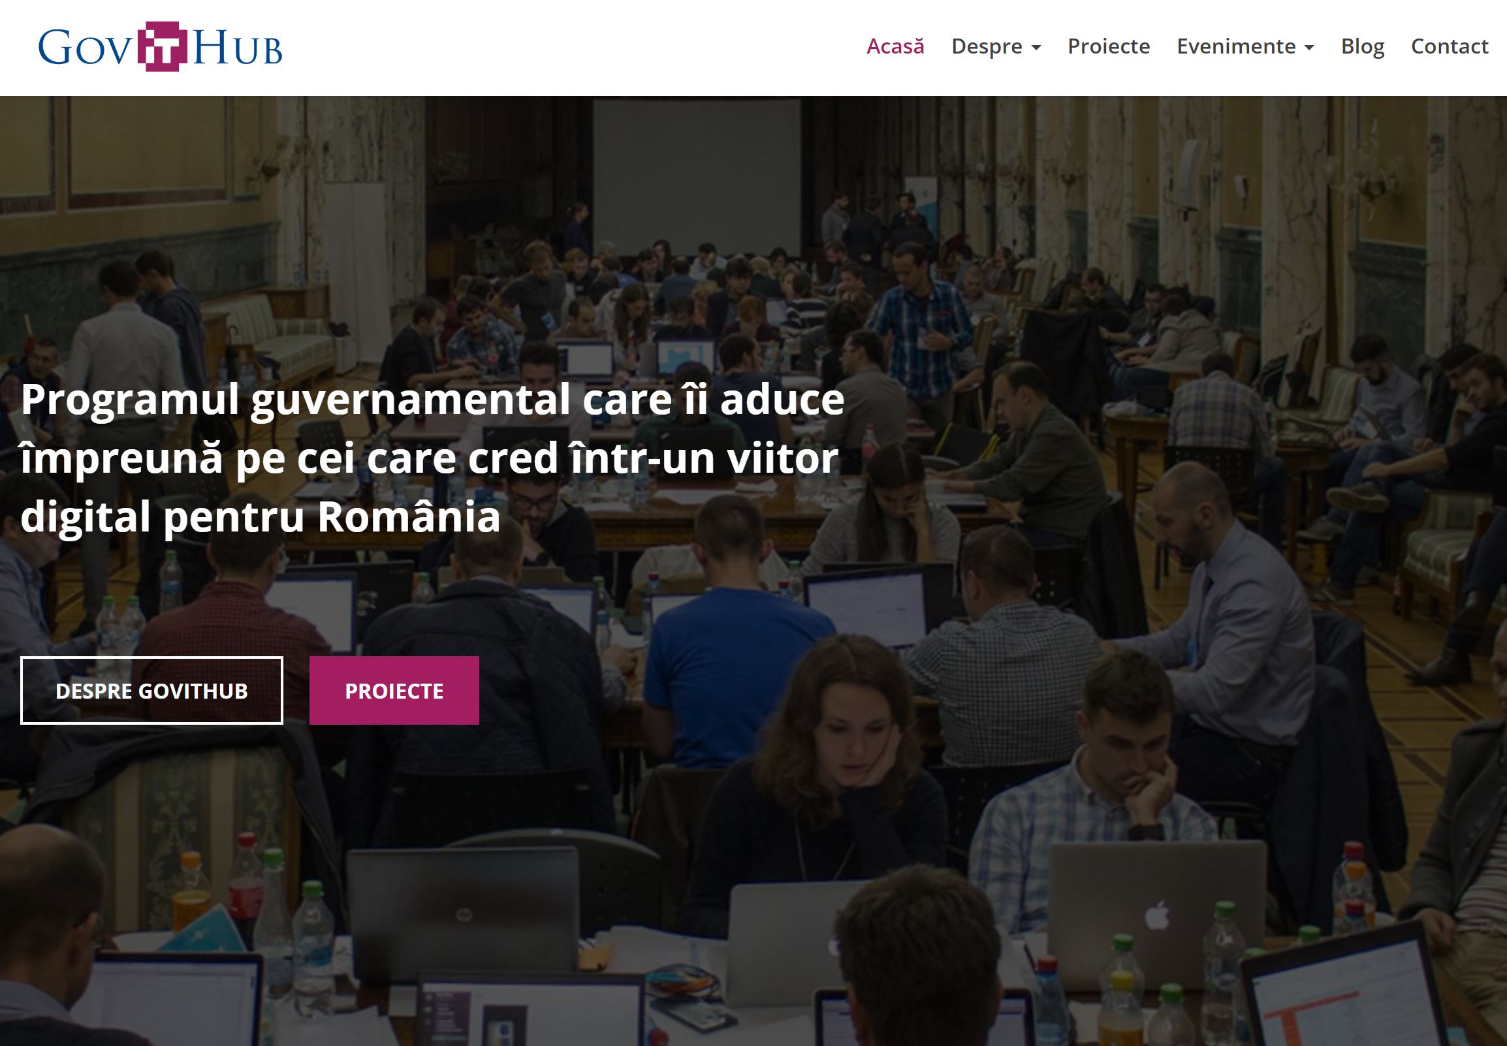This screenshot has height=1046, width=1507.
Task: Expand the caret arrow beside Despre
Action: coord(1036,48)
